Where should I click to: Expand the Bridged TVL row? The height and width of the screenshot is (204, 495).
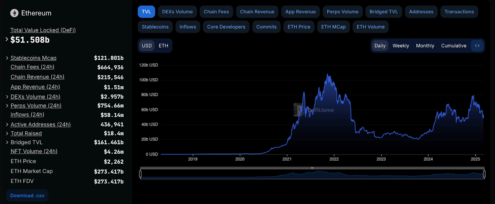(7, 142)
